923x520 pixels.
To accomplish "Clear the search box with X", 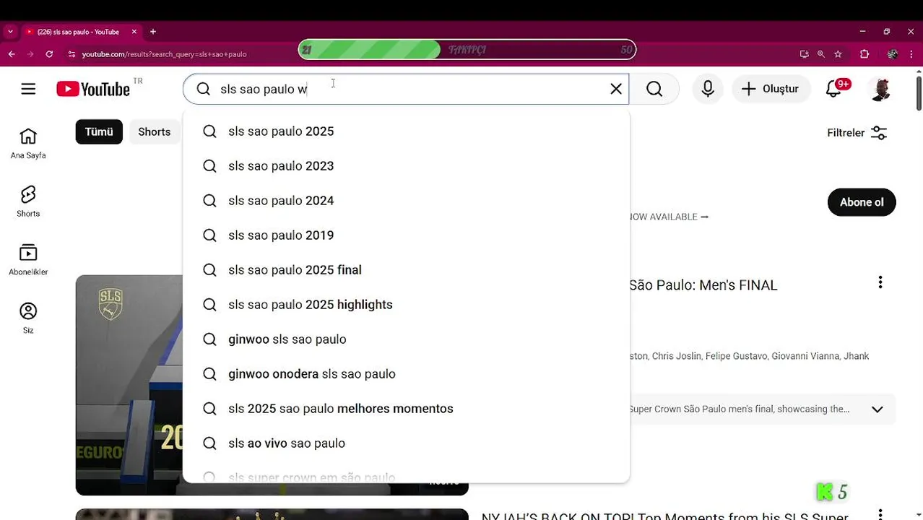I will tap(616, 89).
